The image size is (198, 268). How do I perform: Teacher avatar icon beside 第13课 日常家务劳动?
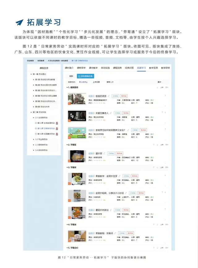point(57,129)
